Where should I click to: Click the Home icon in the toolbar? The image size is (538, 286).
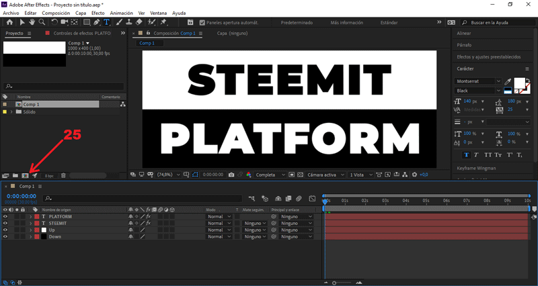tap(9, 22)
